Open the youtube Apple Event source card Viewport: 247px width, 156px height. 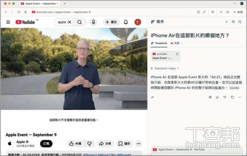[165, 56]
